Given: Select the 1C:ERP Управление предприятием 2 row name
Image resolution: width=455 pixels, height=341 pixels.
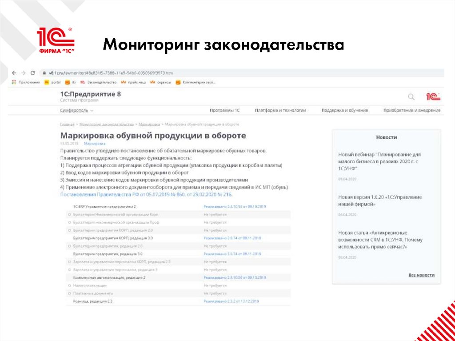Looking at the screenshot, I should (x=104, y=207).
